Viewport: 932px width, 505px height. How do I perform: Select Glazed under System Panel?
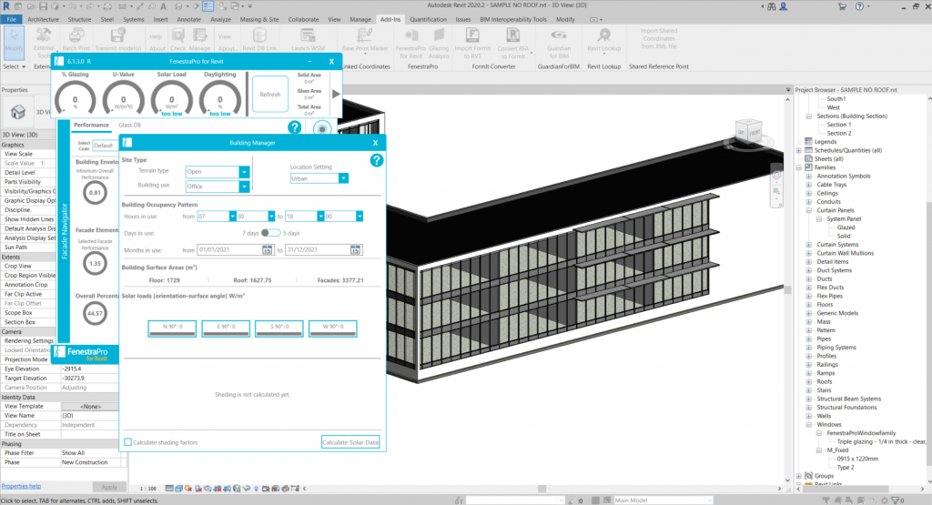(x=846, y=227)
